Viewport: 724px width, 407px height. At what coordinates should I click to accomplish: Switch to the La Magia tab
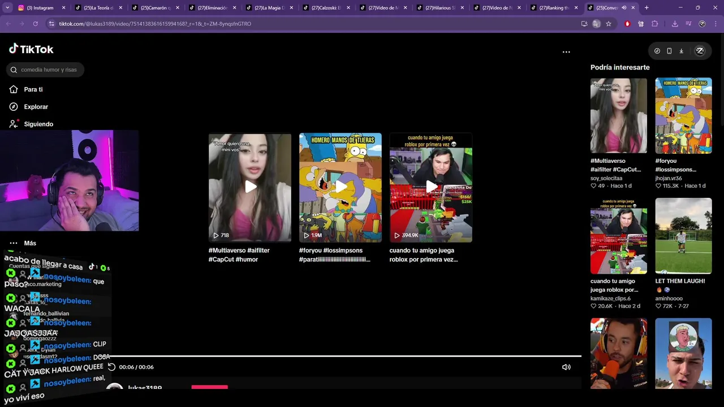point(270,8)
